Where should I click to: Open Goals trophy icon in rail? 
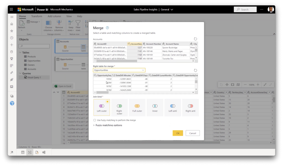click(12, 59)
